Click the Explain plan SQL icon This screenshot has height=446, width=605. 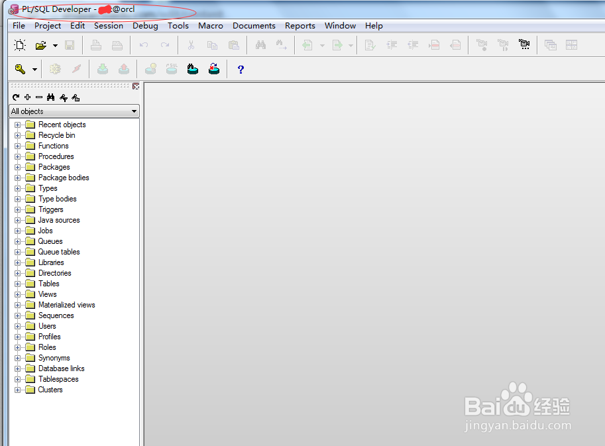pos(172,69)
